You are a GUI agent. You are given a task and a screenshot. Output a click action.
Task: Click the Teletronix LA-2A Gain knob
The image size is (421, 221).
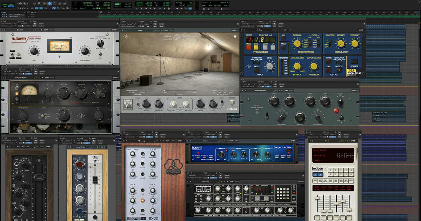pos(34,51)
